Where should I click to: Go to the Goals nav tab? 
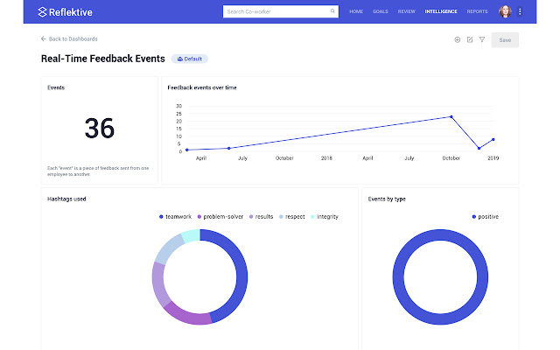(381, 12)
